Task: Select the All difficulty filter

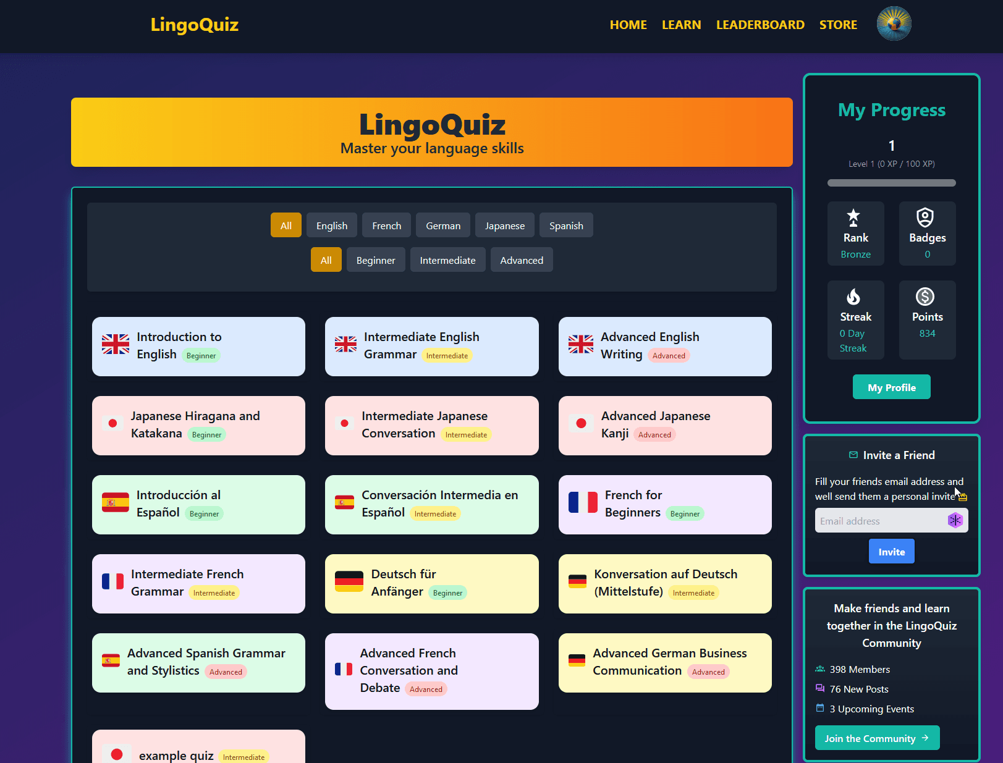Action: 326,260
